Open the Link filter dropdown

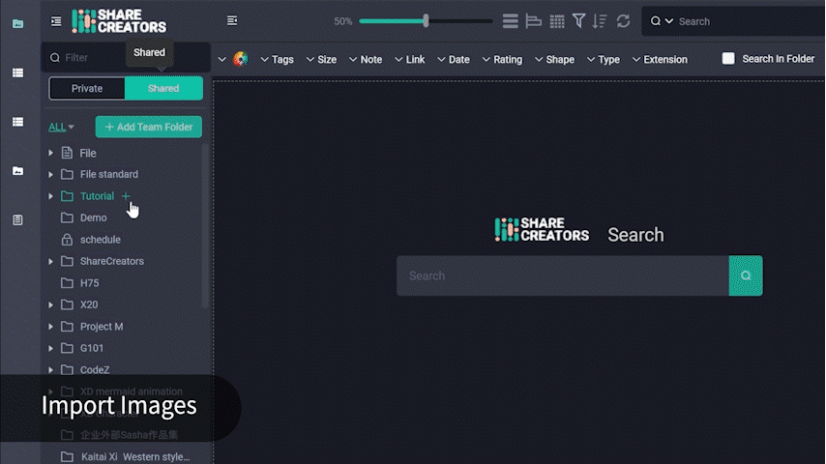[x=410, y=60]
